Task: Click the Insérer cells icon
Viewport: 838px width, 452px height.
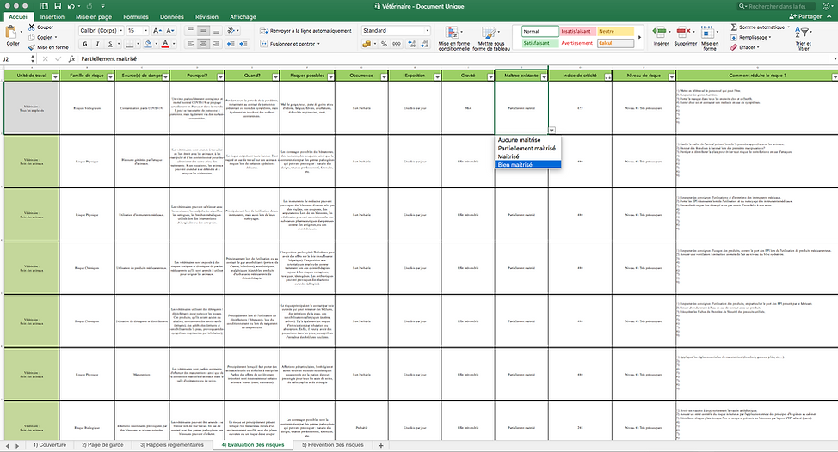Action: coord(660,33)
